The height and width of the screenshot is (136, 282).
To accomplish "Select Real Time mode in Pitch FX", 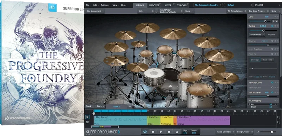I will [268, 60].
